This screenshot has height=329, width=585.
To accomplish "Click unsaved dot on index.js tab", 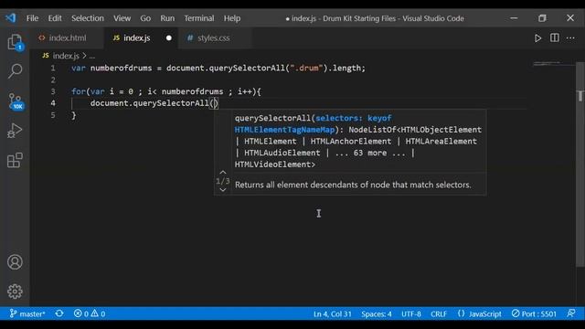I will point(169,38).
